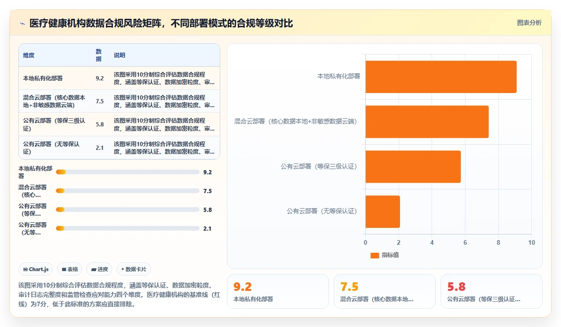Click the 图表分析 label in header
The image size is (561, 327).
(x=529, y=23)
